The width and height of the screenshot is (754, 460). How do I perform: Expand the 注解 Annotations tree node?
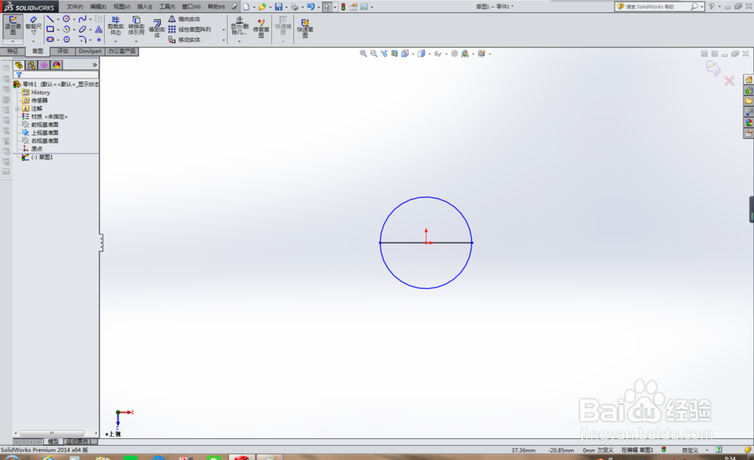17,109
